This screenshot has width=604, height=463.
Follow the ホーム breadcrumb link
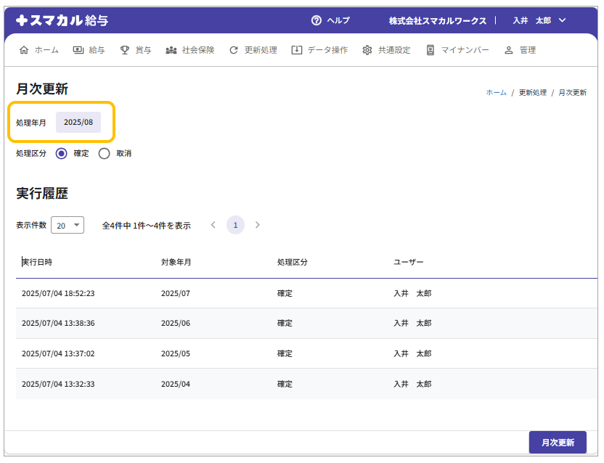pyautogui.click(x=497, y=93)
